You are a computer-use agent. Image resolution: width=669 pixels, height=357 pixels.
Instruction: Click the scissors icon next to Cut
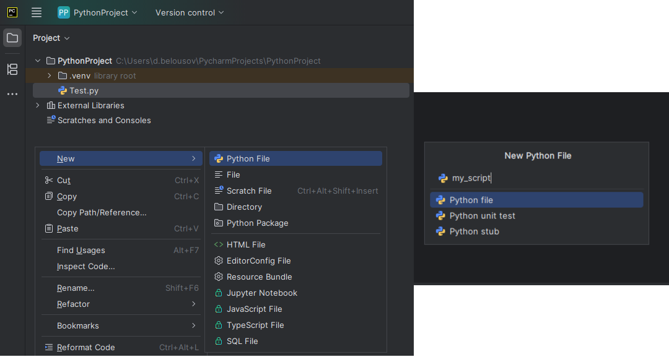49,180
